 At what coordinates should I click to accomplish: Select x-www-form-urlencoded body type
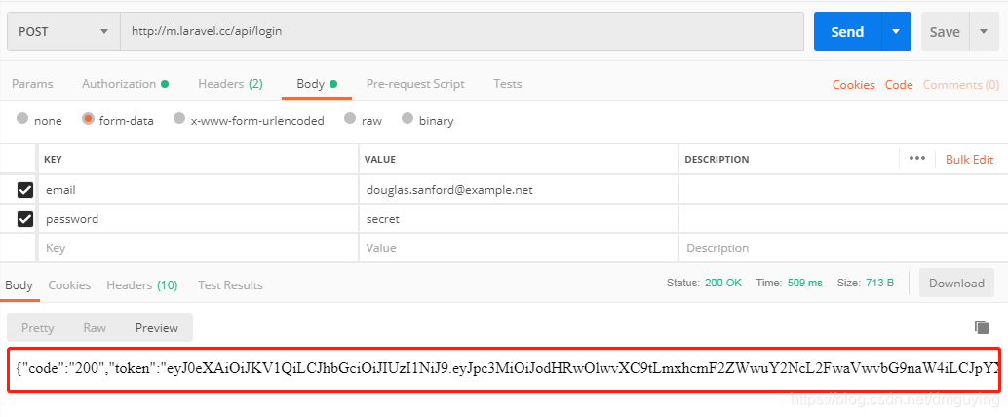click(180, 119)
